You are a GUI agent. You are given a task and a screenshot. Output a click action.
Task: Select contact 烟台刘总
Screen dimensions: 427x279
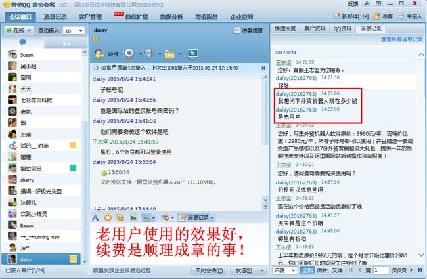[41, 169]
